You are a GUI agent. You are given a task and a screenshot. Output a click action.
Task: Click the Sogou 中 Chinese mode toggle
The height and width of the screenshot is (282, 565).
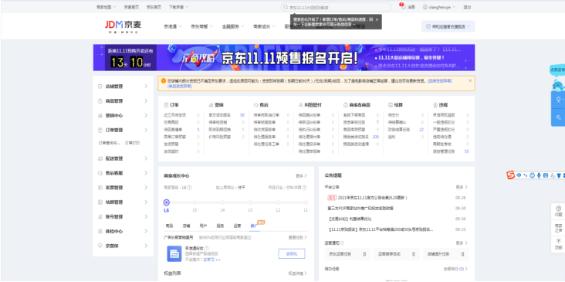point(519,175)
